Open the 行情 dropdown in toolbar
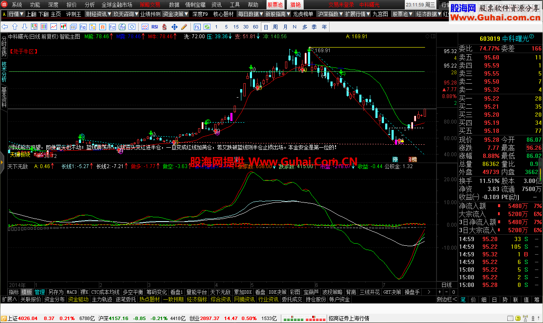 point(15,14)
